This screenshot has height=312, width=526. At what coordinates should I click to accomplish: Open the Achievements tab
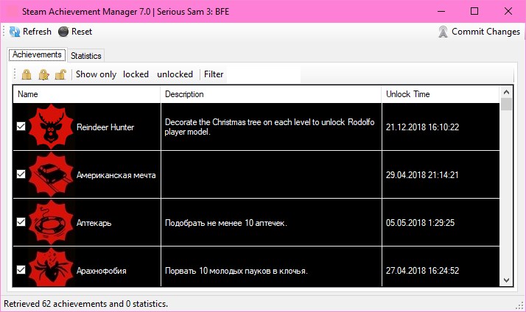[x=37, y=54]
